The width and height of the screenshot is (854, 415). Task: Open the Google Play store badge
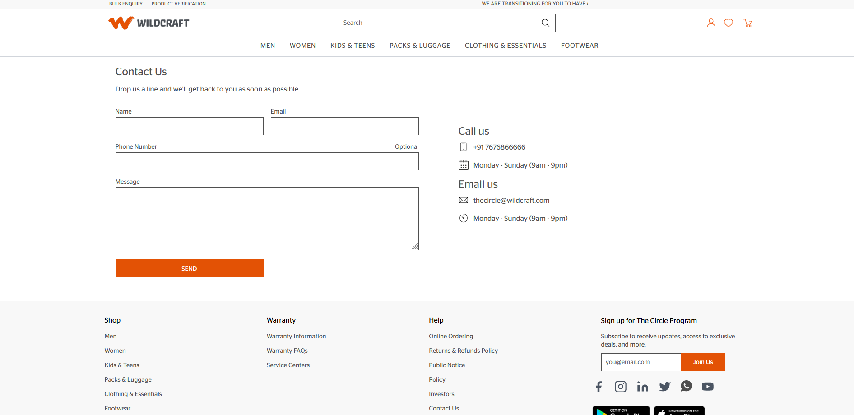pyautogui.click(x=621, y=410)
